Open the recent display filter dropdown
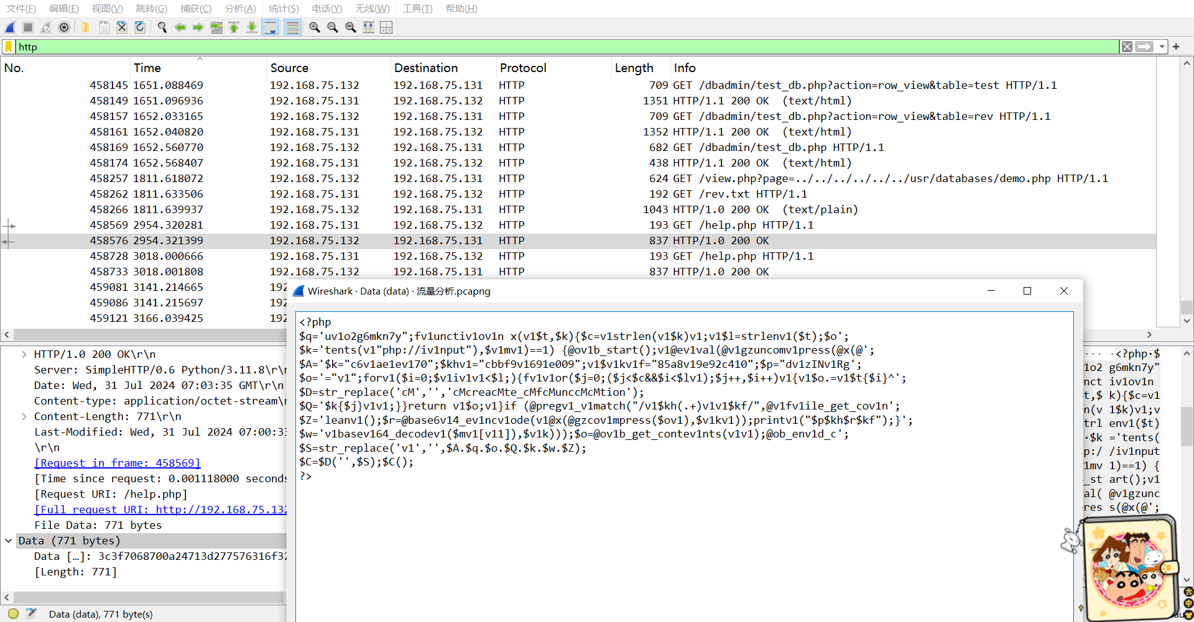The height and width of the screenshot is (622, 1194). (1162, 47)
